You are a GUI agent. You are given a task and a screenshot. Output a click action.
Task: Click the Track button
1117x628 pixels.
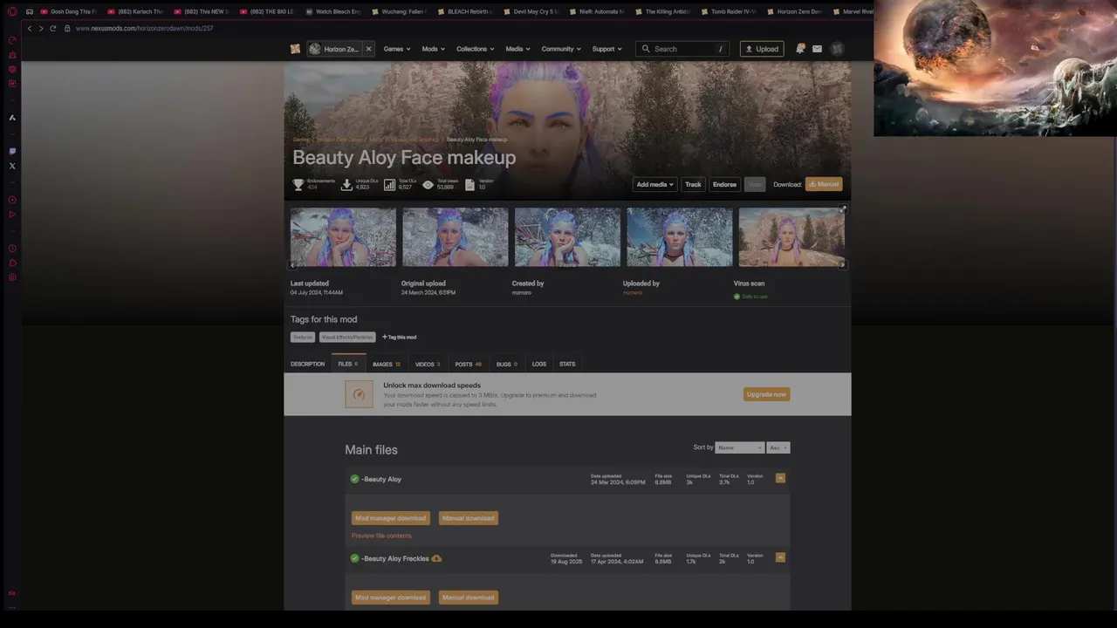[693, 184]
